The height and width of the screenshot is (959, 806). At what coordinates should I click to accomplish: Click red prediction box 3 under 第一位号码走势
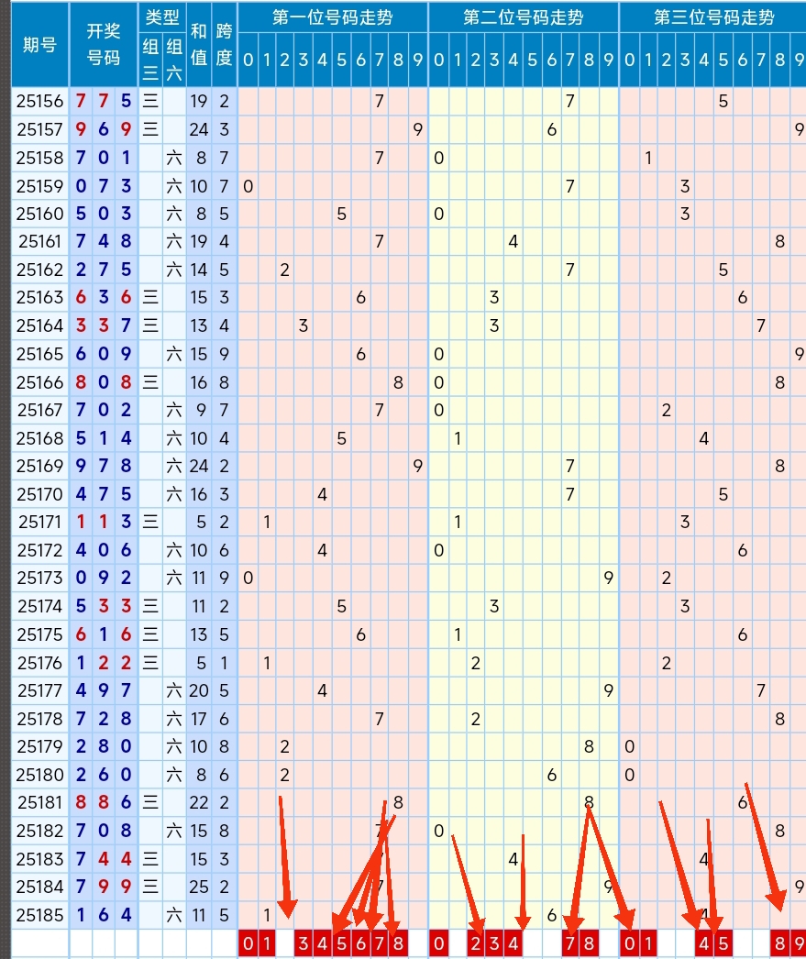(304, 943)
